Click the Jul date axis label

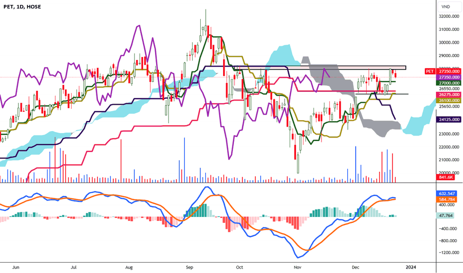[74, 268]
